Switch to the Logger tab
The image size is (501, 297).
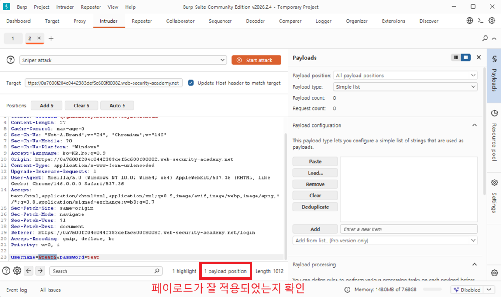323,21
